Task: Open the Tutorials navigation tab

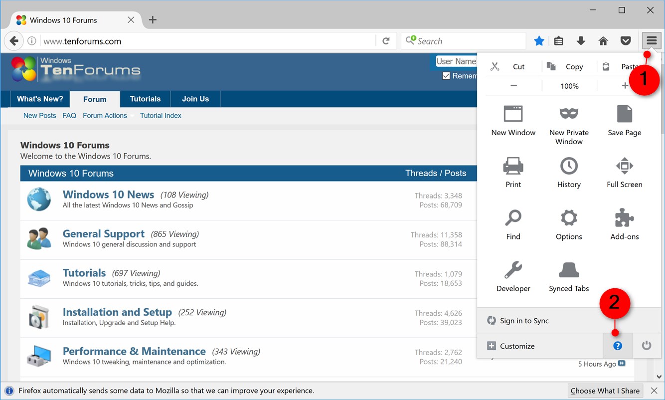Action: click(x=145, y=99)
